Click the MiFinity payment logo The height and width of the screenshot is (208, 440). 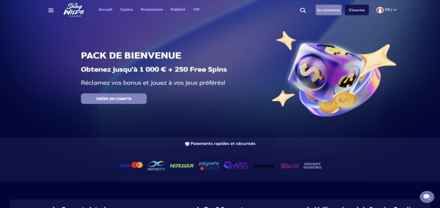pos(156,166)
